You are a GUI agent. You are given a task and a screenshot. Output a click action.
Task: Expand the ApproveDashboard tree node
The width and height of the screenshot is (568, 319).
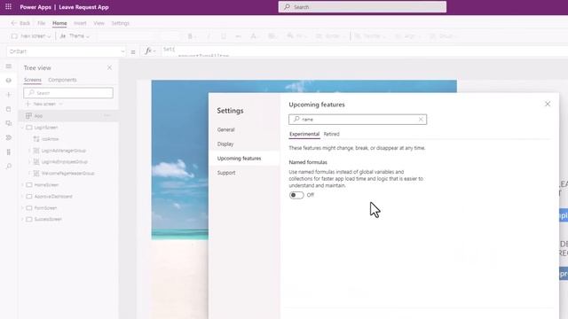(22, 197)
